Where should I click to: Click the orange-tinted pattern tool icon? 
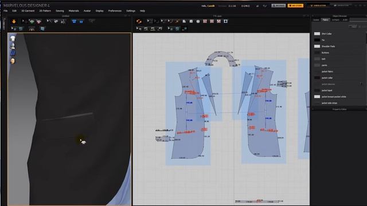tap(177, 21)
